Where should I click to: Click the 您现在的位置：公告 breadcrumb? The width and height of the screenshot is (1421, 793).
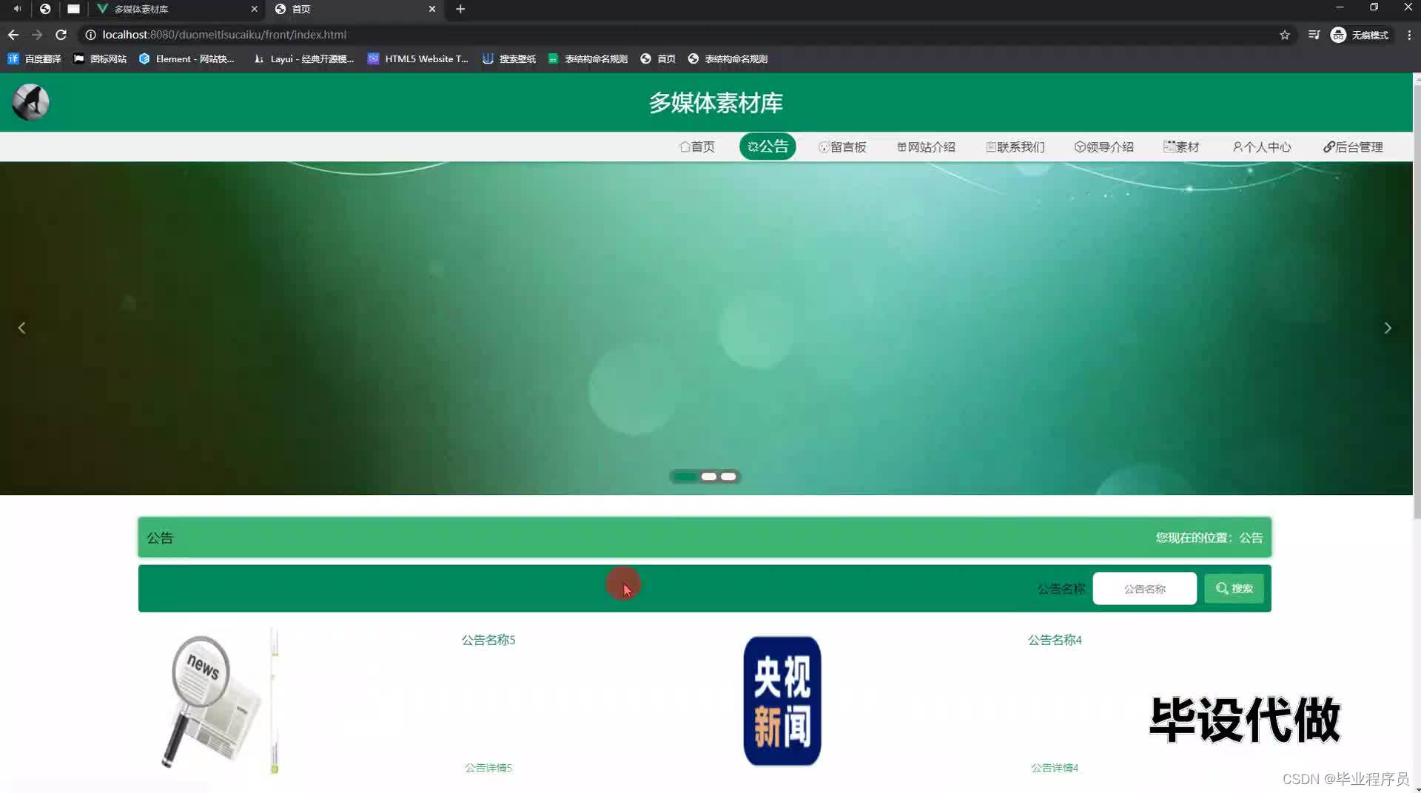click(x=1209, y=538)
